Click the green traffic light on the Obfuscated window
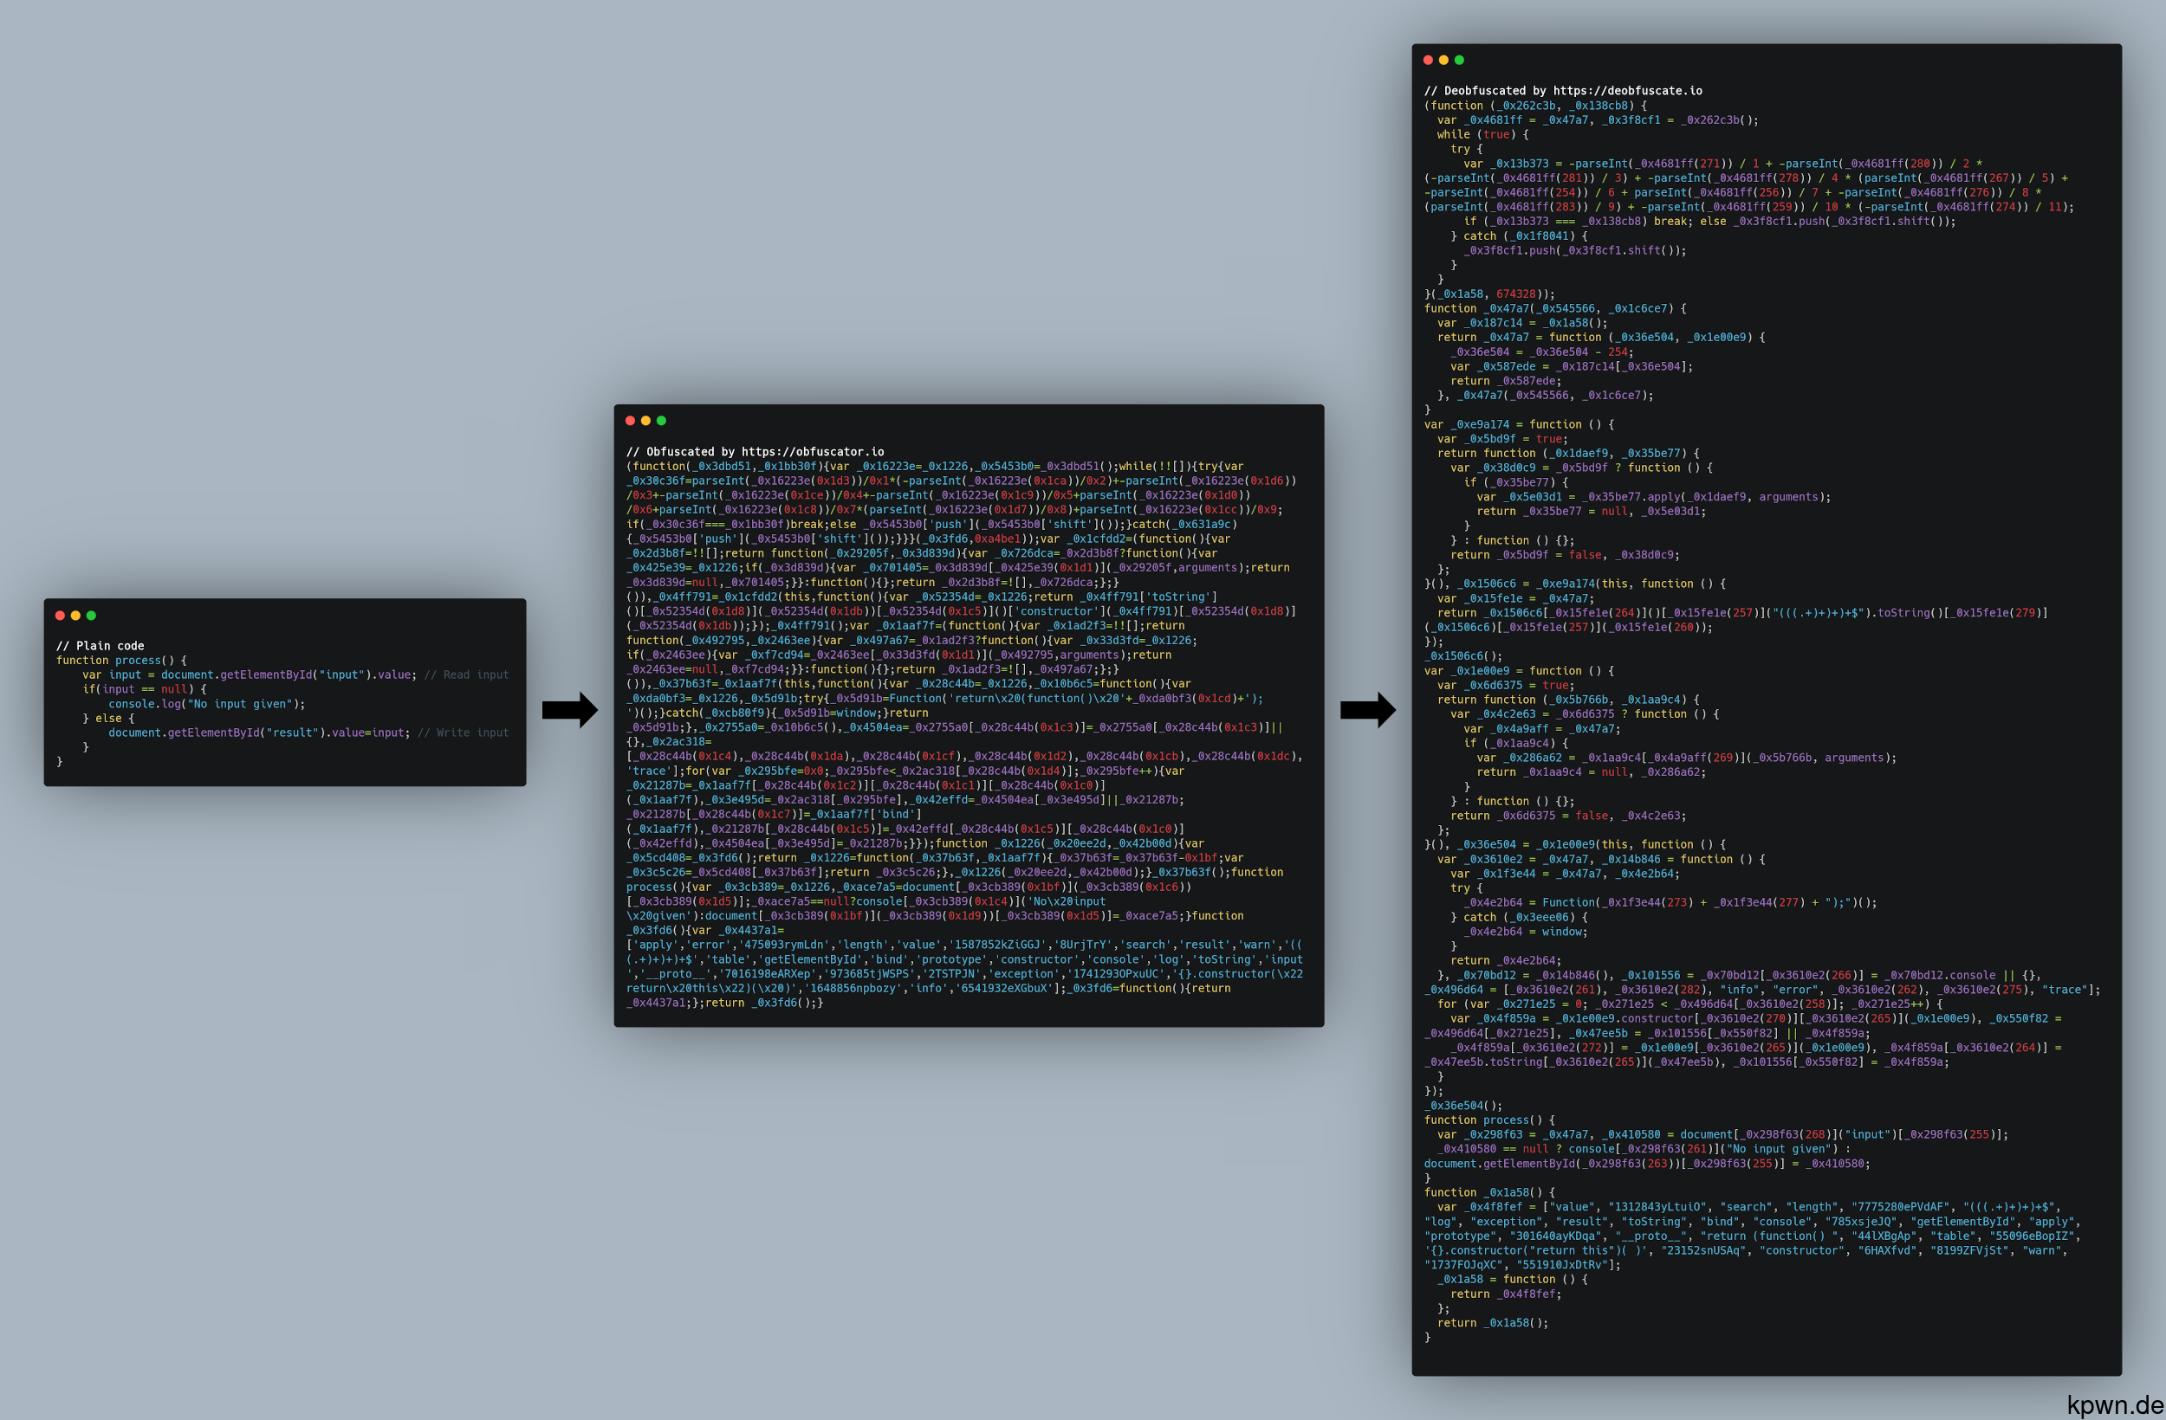Screen dimensions: 2166x1420 [660, 420]
